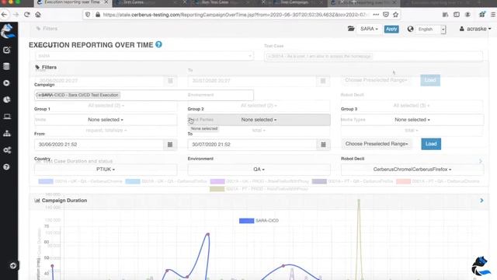The image size is (497, 280).
Task: Open the From date calendar picker
Action: (x=170, y=145)
